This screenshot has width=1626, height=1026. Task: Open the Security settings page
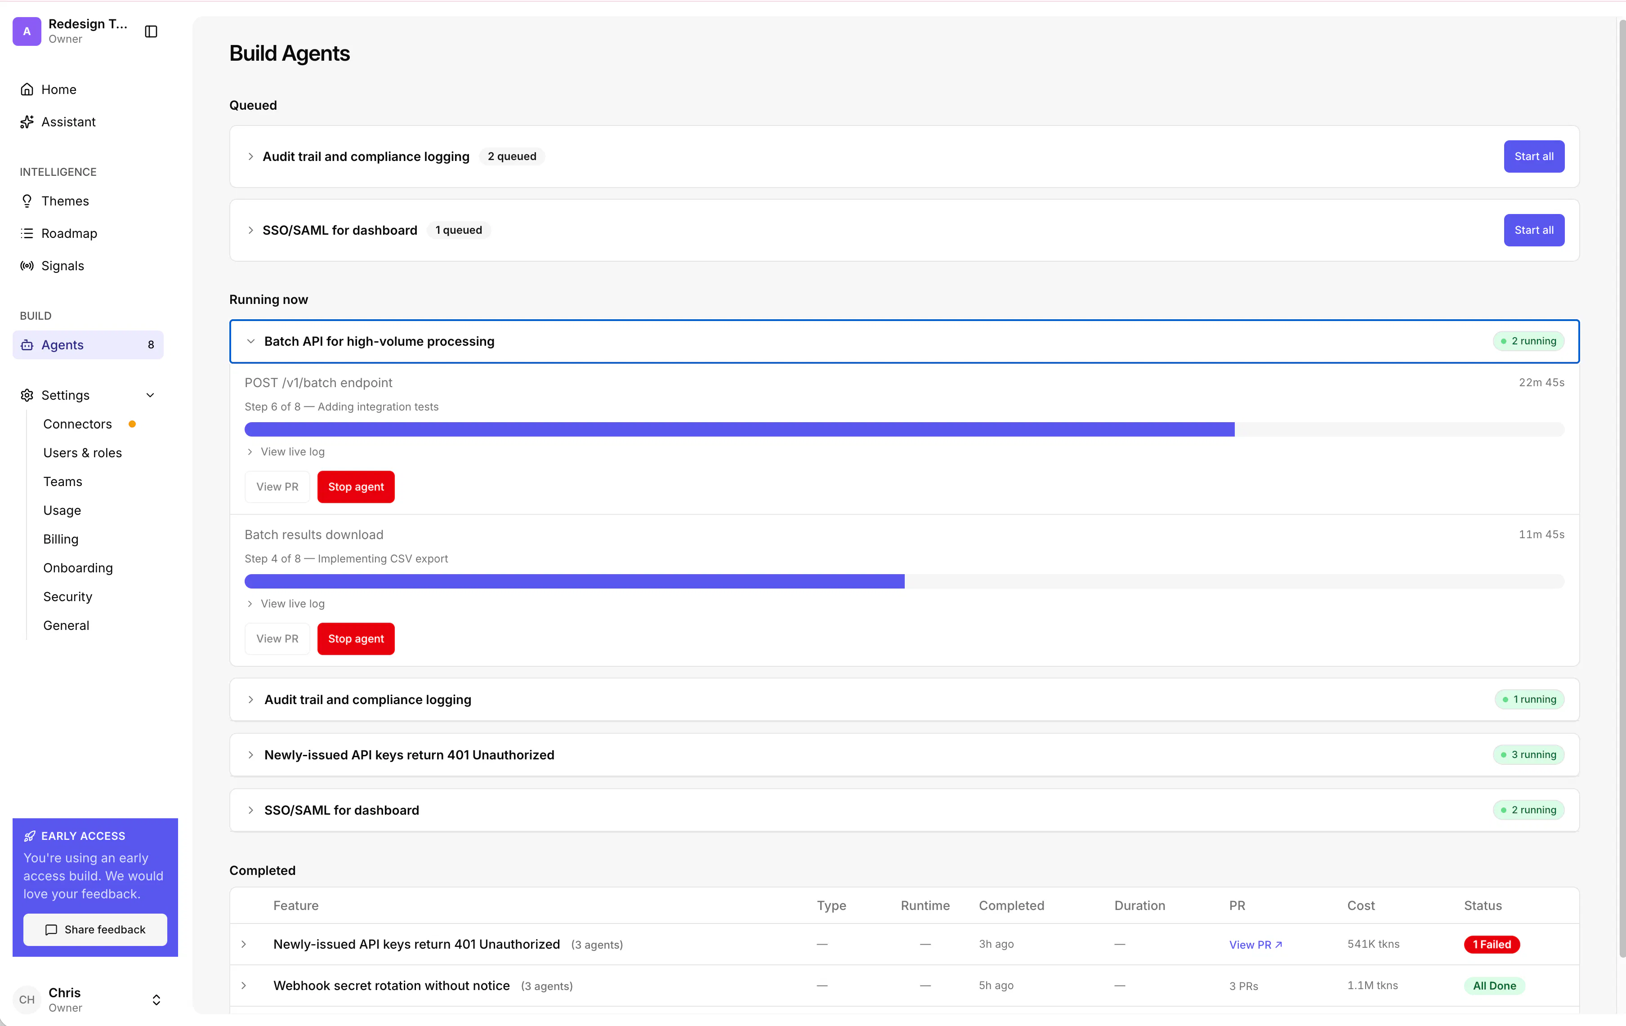point(67,597)
